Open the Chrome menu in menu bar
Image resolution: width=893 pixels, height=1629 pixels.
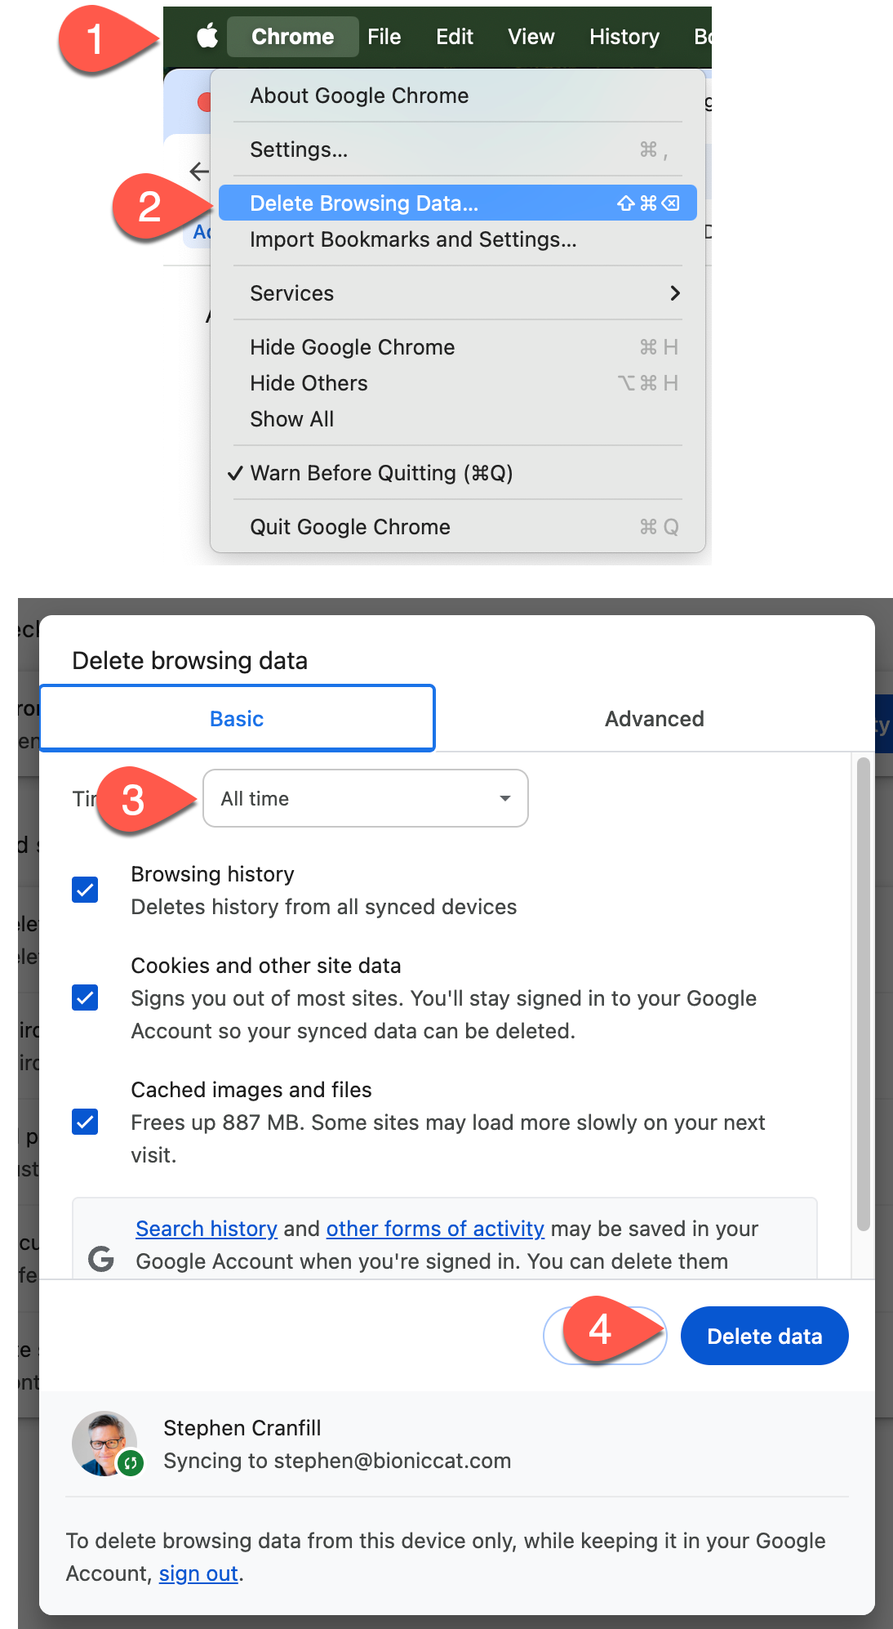(292, 37)
